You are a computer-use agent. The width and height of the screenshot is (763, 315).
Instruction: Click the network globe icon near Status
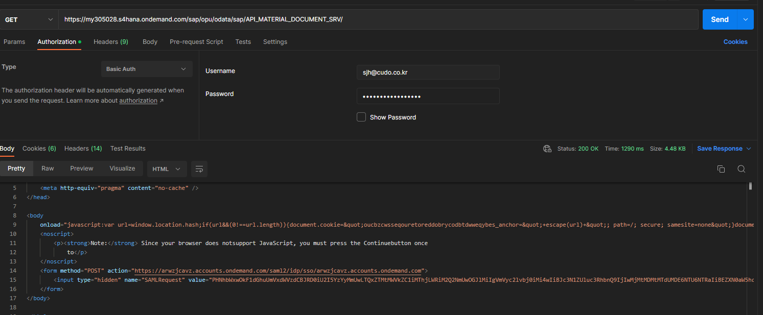pos(547,149)
